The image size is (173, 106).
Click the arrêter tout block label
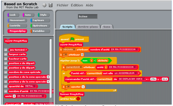pos(68,99)
